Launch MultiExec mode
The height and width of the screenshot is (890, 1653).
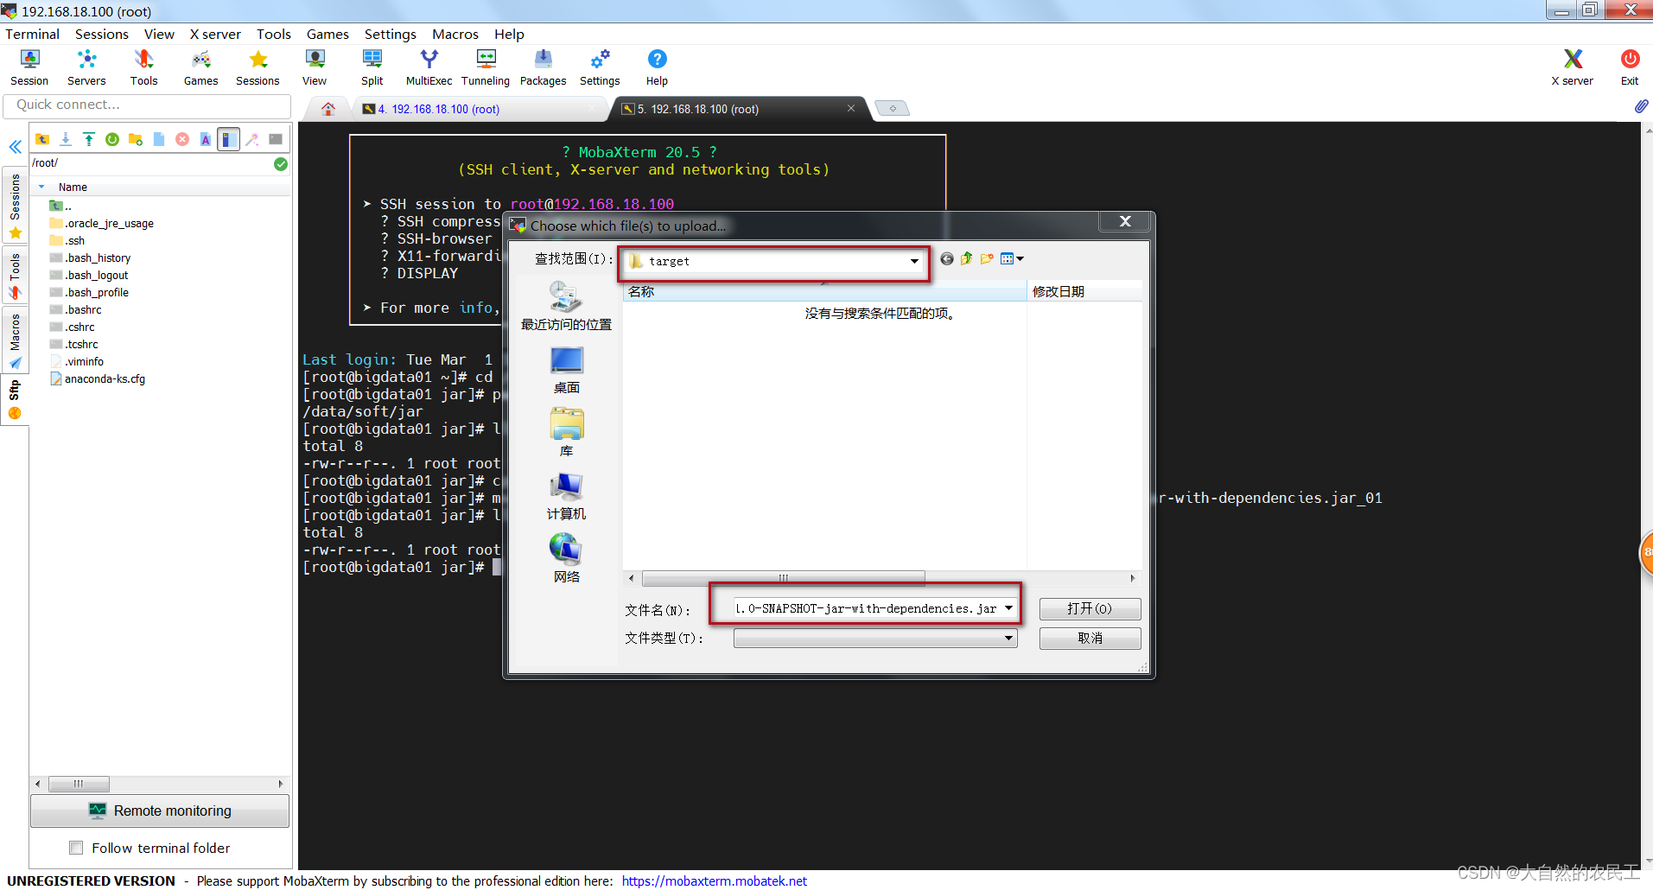[x=429, y=67]
